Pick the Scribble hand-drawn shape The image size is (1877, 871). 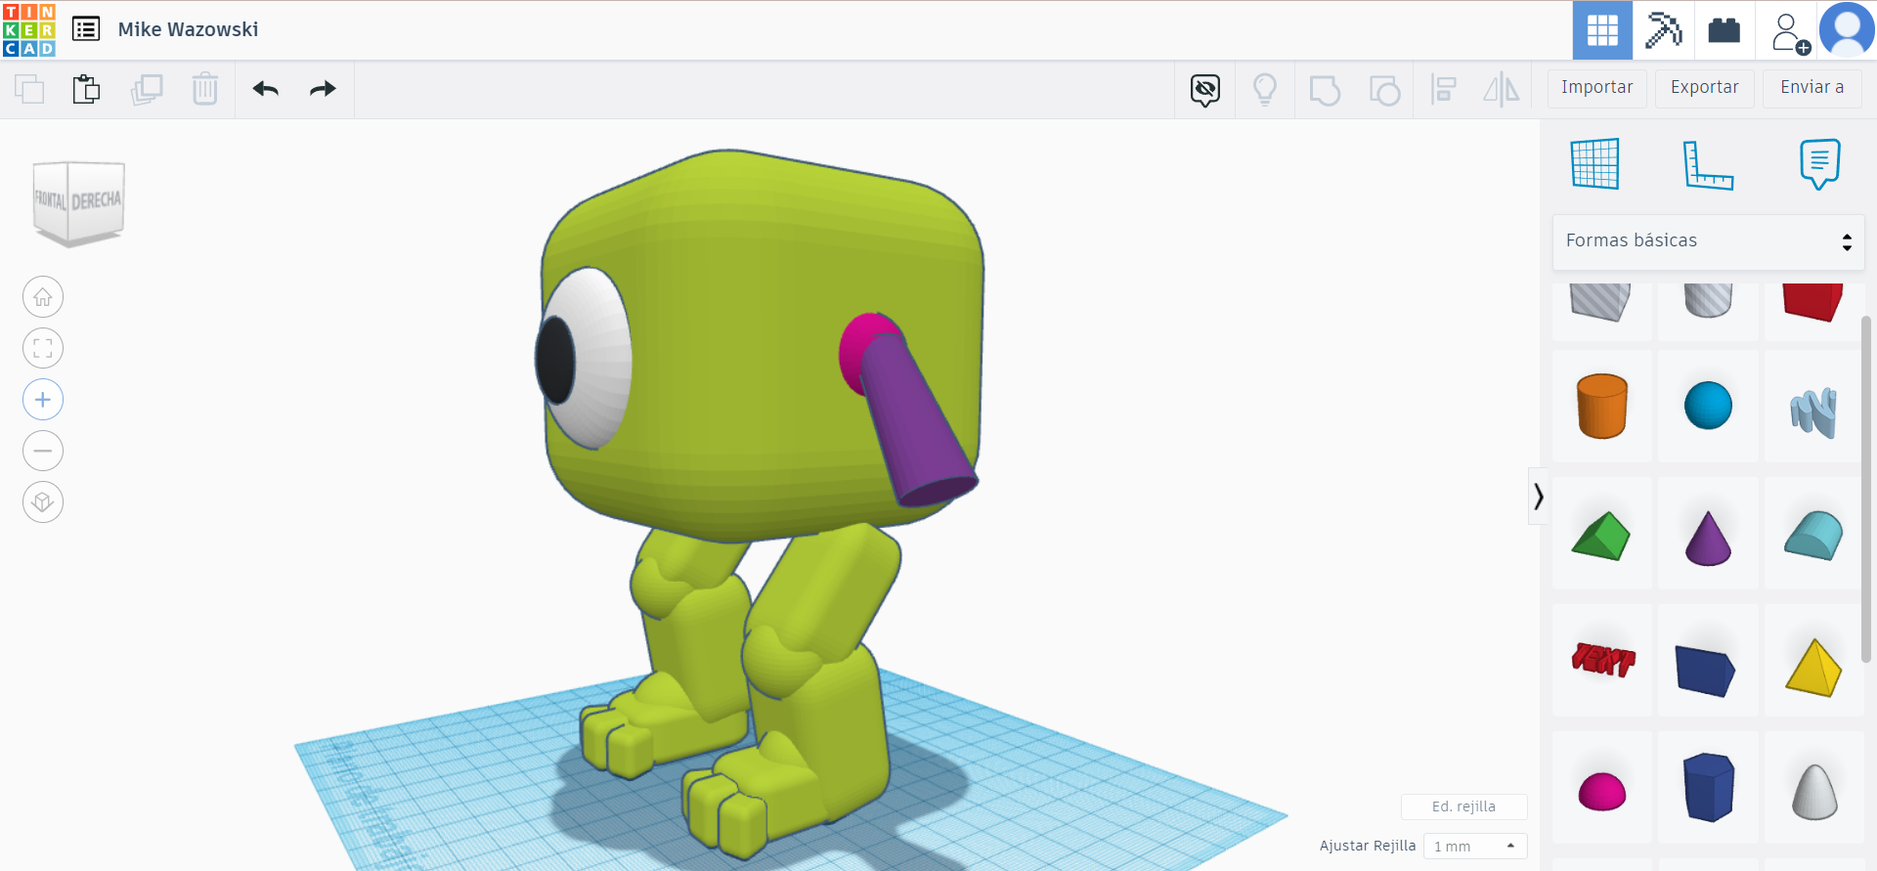(x=1813, y=412)
